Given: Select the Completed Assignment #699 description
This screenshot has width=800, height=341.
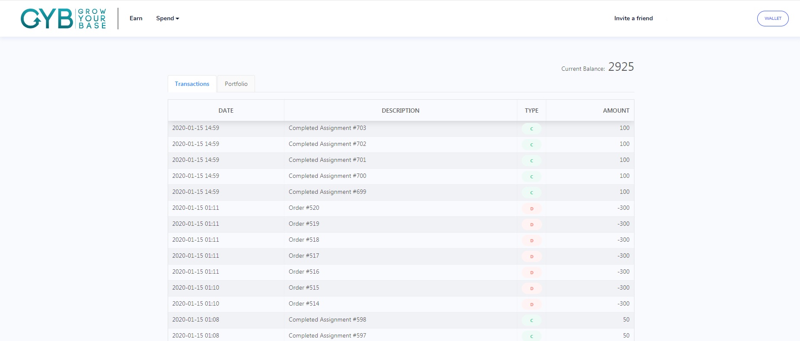Looking at the screenshot, I should 327,192.
